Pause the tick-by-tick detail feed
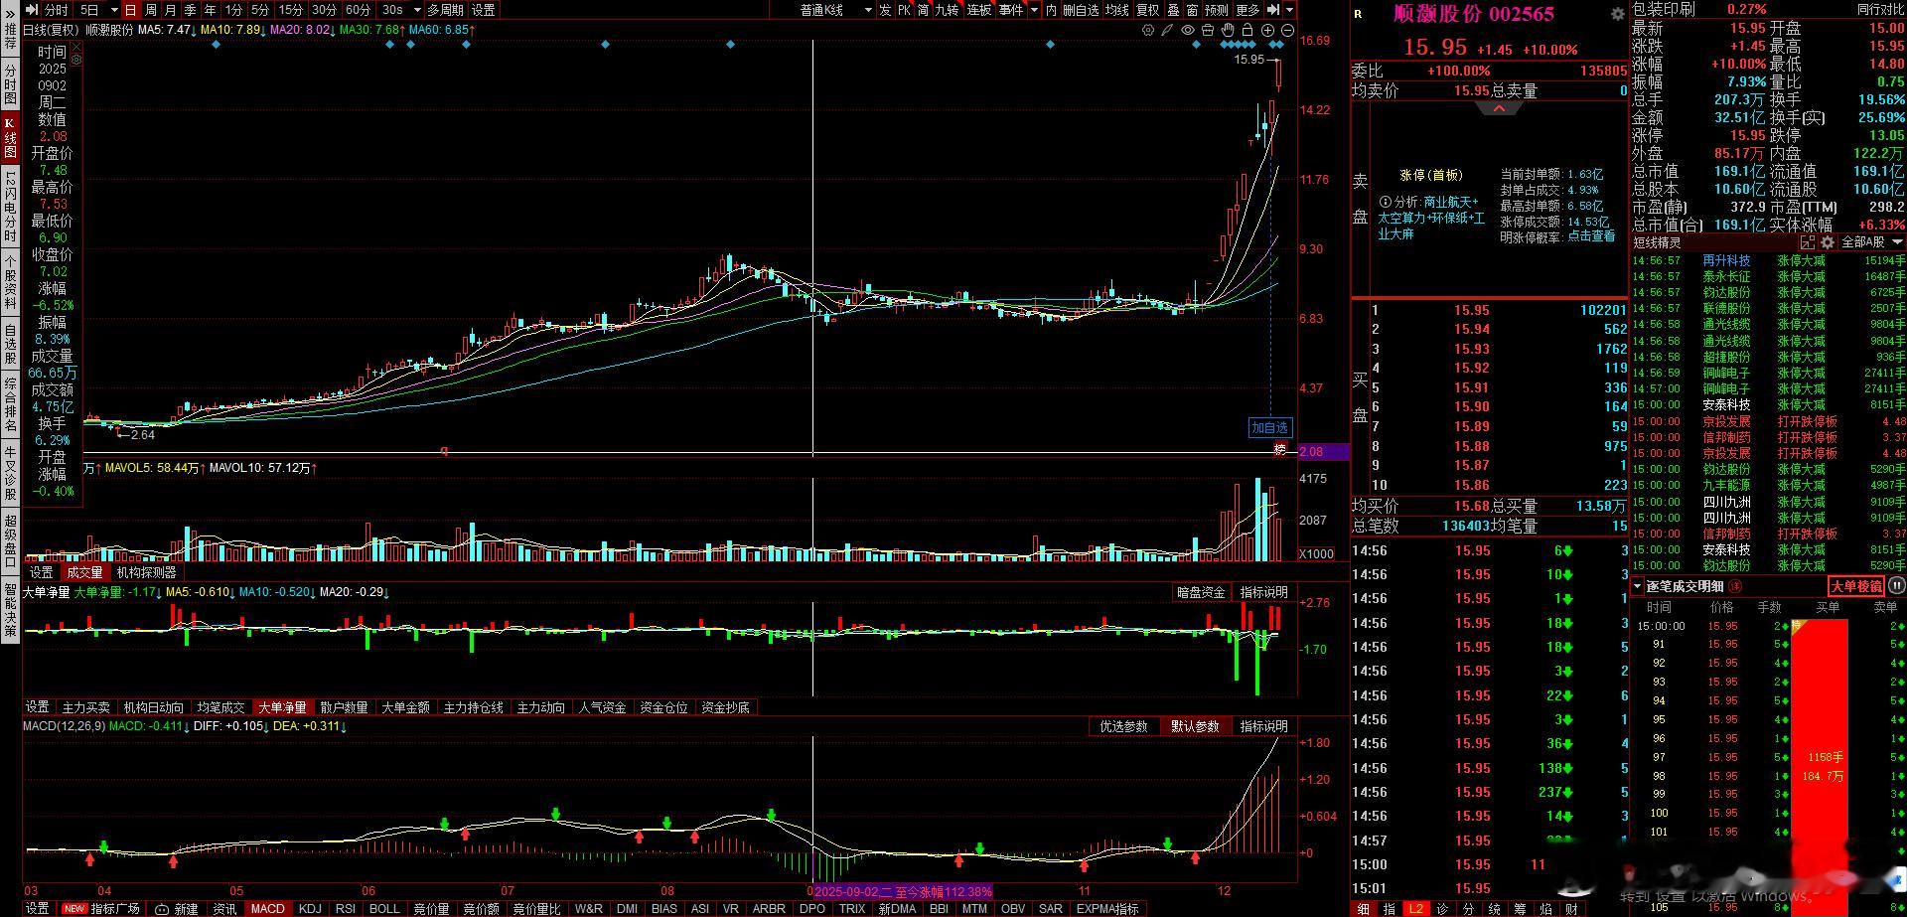 [1896, 586]
